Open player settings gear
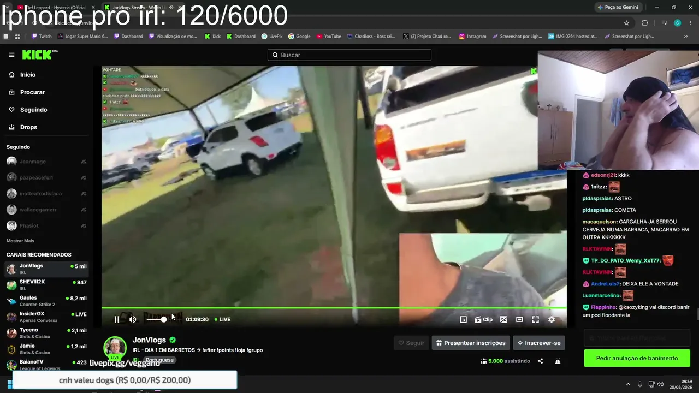 pos(552,319)
